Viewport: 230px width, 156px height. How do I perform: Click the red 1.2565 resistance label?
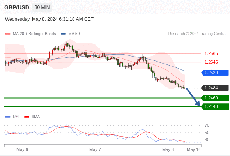211,53
